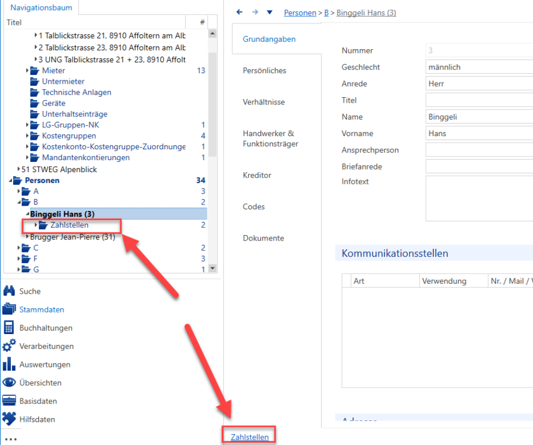Screen dimensions: 533x445
Task: Click the Mieter folder icon
Action: (x=34, y=71)
